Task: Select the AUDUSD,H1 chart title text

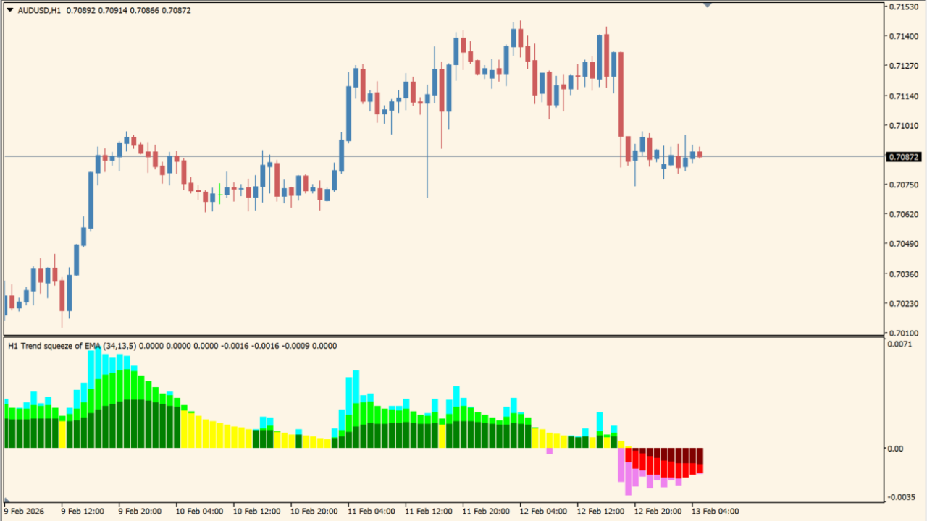Action: click(38, 12)
